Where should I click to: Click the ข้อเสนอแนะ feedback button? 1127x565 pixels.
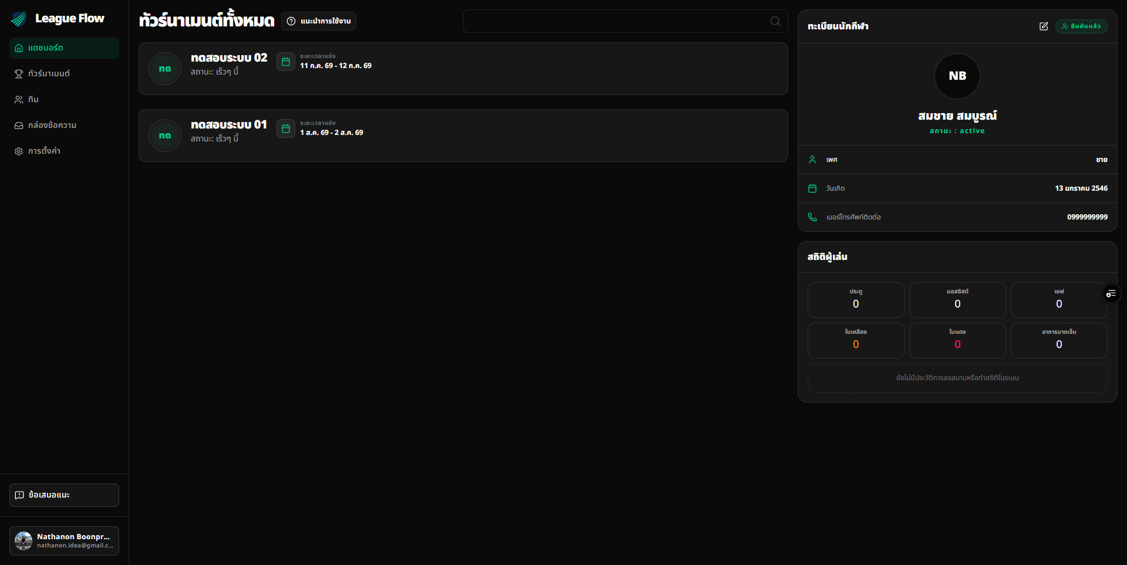point(64,495)
